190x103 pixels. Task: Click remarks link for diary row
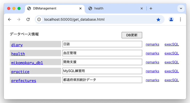pos(152,44)
